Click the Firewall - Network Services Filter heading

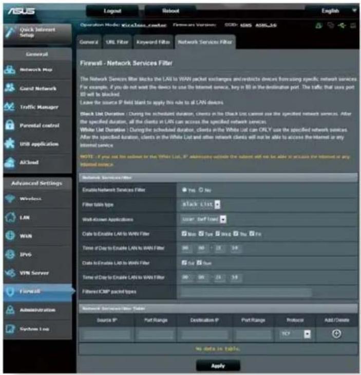click(x=126, y=63)
